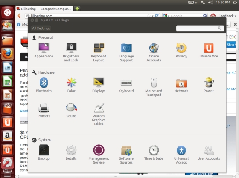Open Sound settings
This screenshot has height=178, width=239.
71,110
